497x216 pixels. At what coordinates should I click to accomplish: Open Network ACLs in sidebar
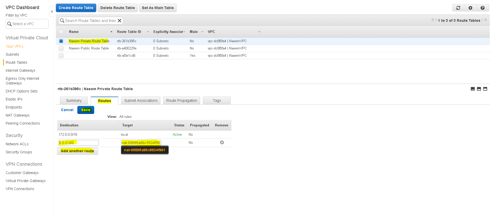tap(17, 144)
